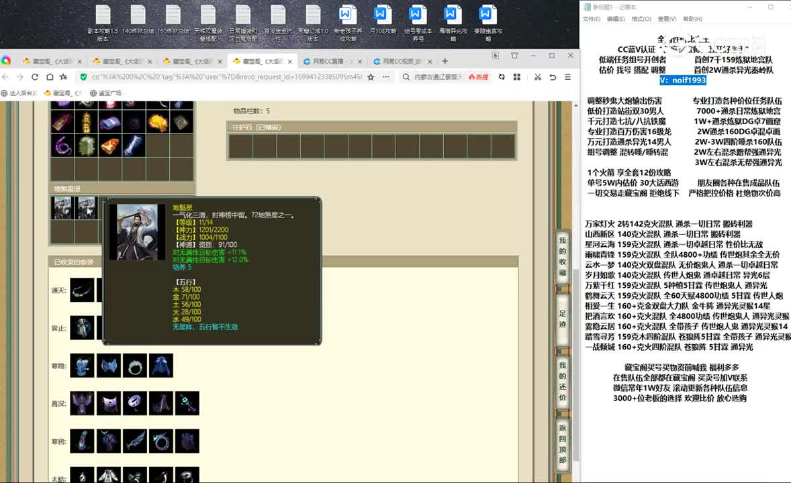The width and height of the screenshot is (791, 483).
Task: Click the scissors screenshot tool
Action: click(538, 77)
